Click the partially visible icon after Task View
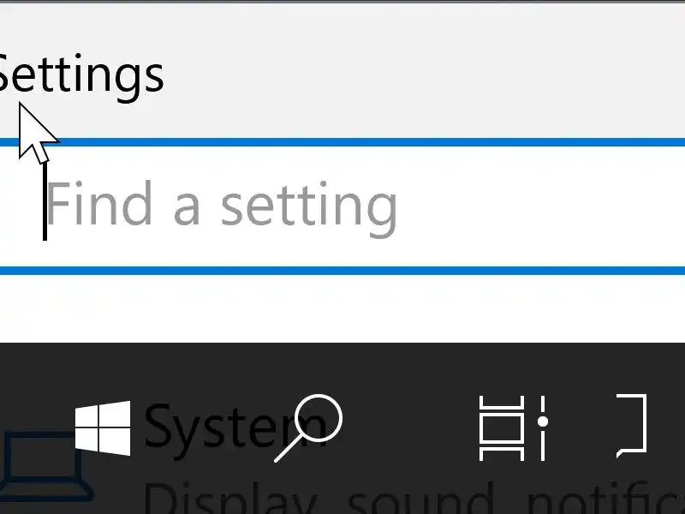The height and width of the screenshot is (514, 685). click(x=632, y=424)
